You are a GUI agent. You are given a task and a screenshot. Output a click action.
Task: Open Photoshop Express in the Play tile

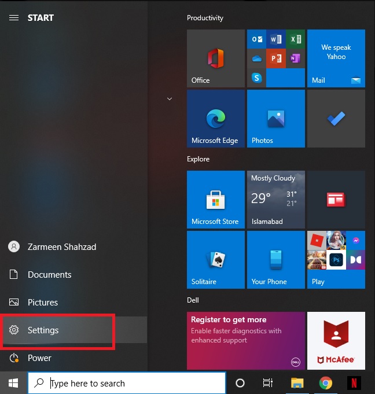[336, 260]
